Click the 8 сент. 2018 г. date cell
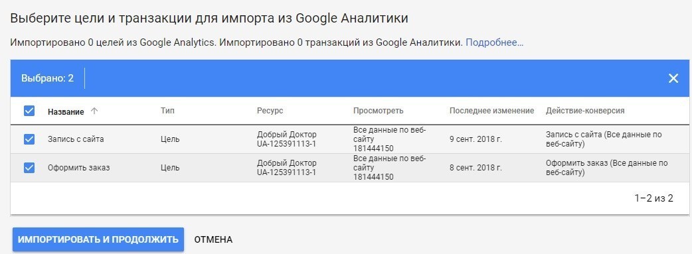The image size is (692, 254). click(476, 168)
